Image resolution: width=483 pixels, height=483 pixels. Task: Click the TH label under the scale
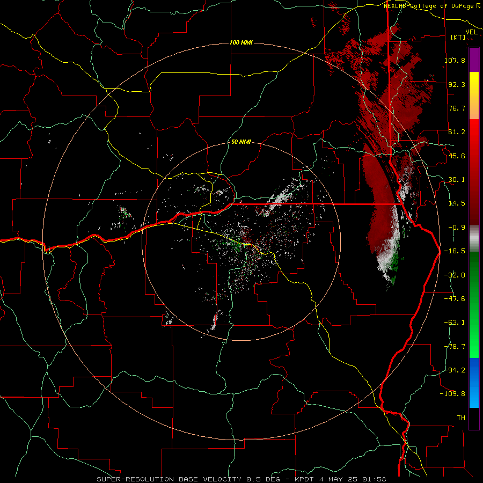(461, 418)
